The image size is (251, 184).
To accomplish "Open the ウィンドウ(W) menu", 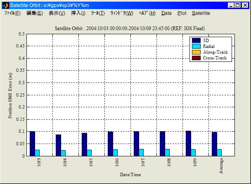I will click(x=121, y=13).
